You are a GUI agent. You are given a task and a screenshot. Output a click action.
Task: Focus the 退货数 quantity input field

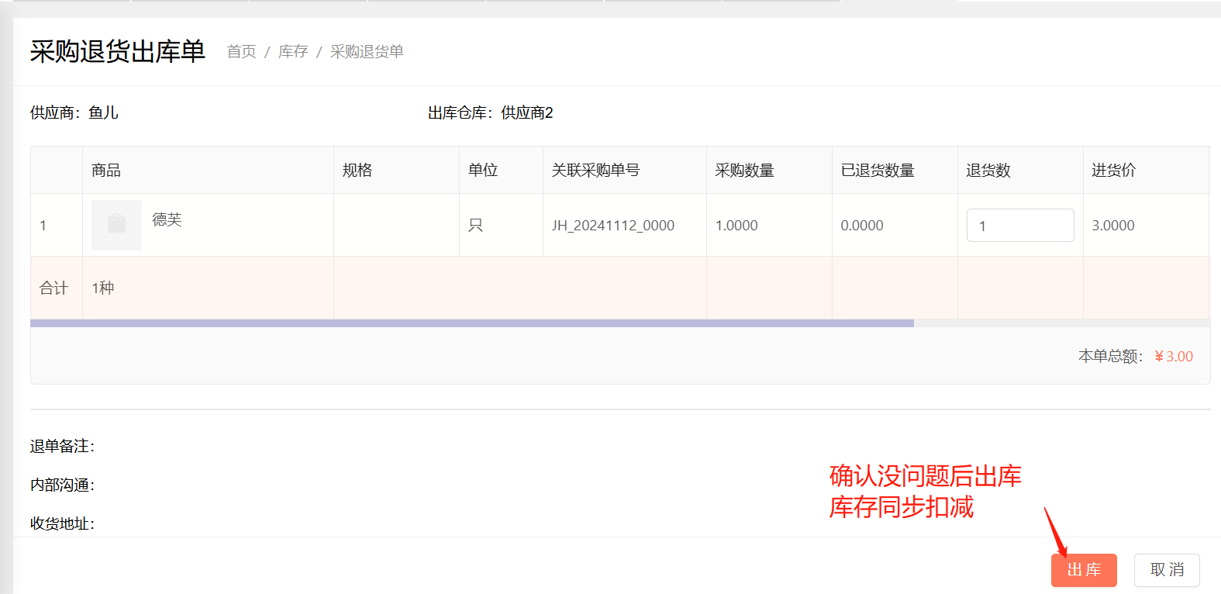coord(1019,226)
